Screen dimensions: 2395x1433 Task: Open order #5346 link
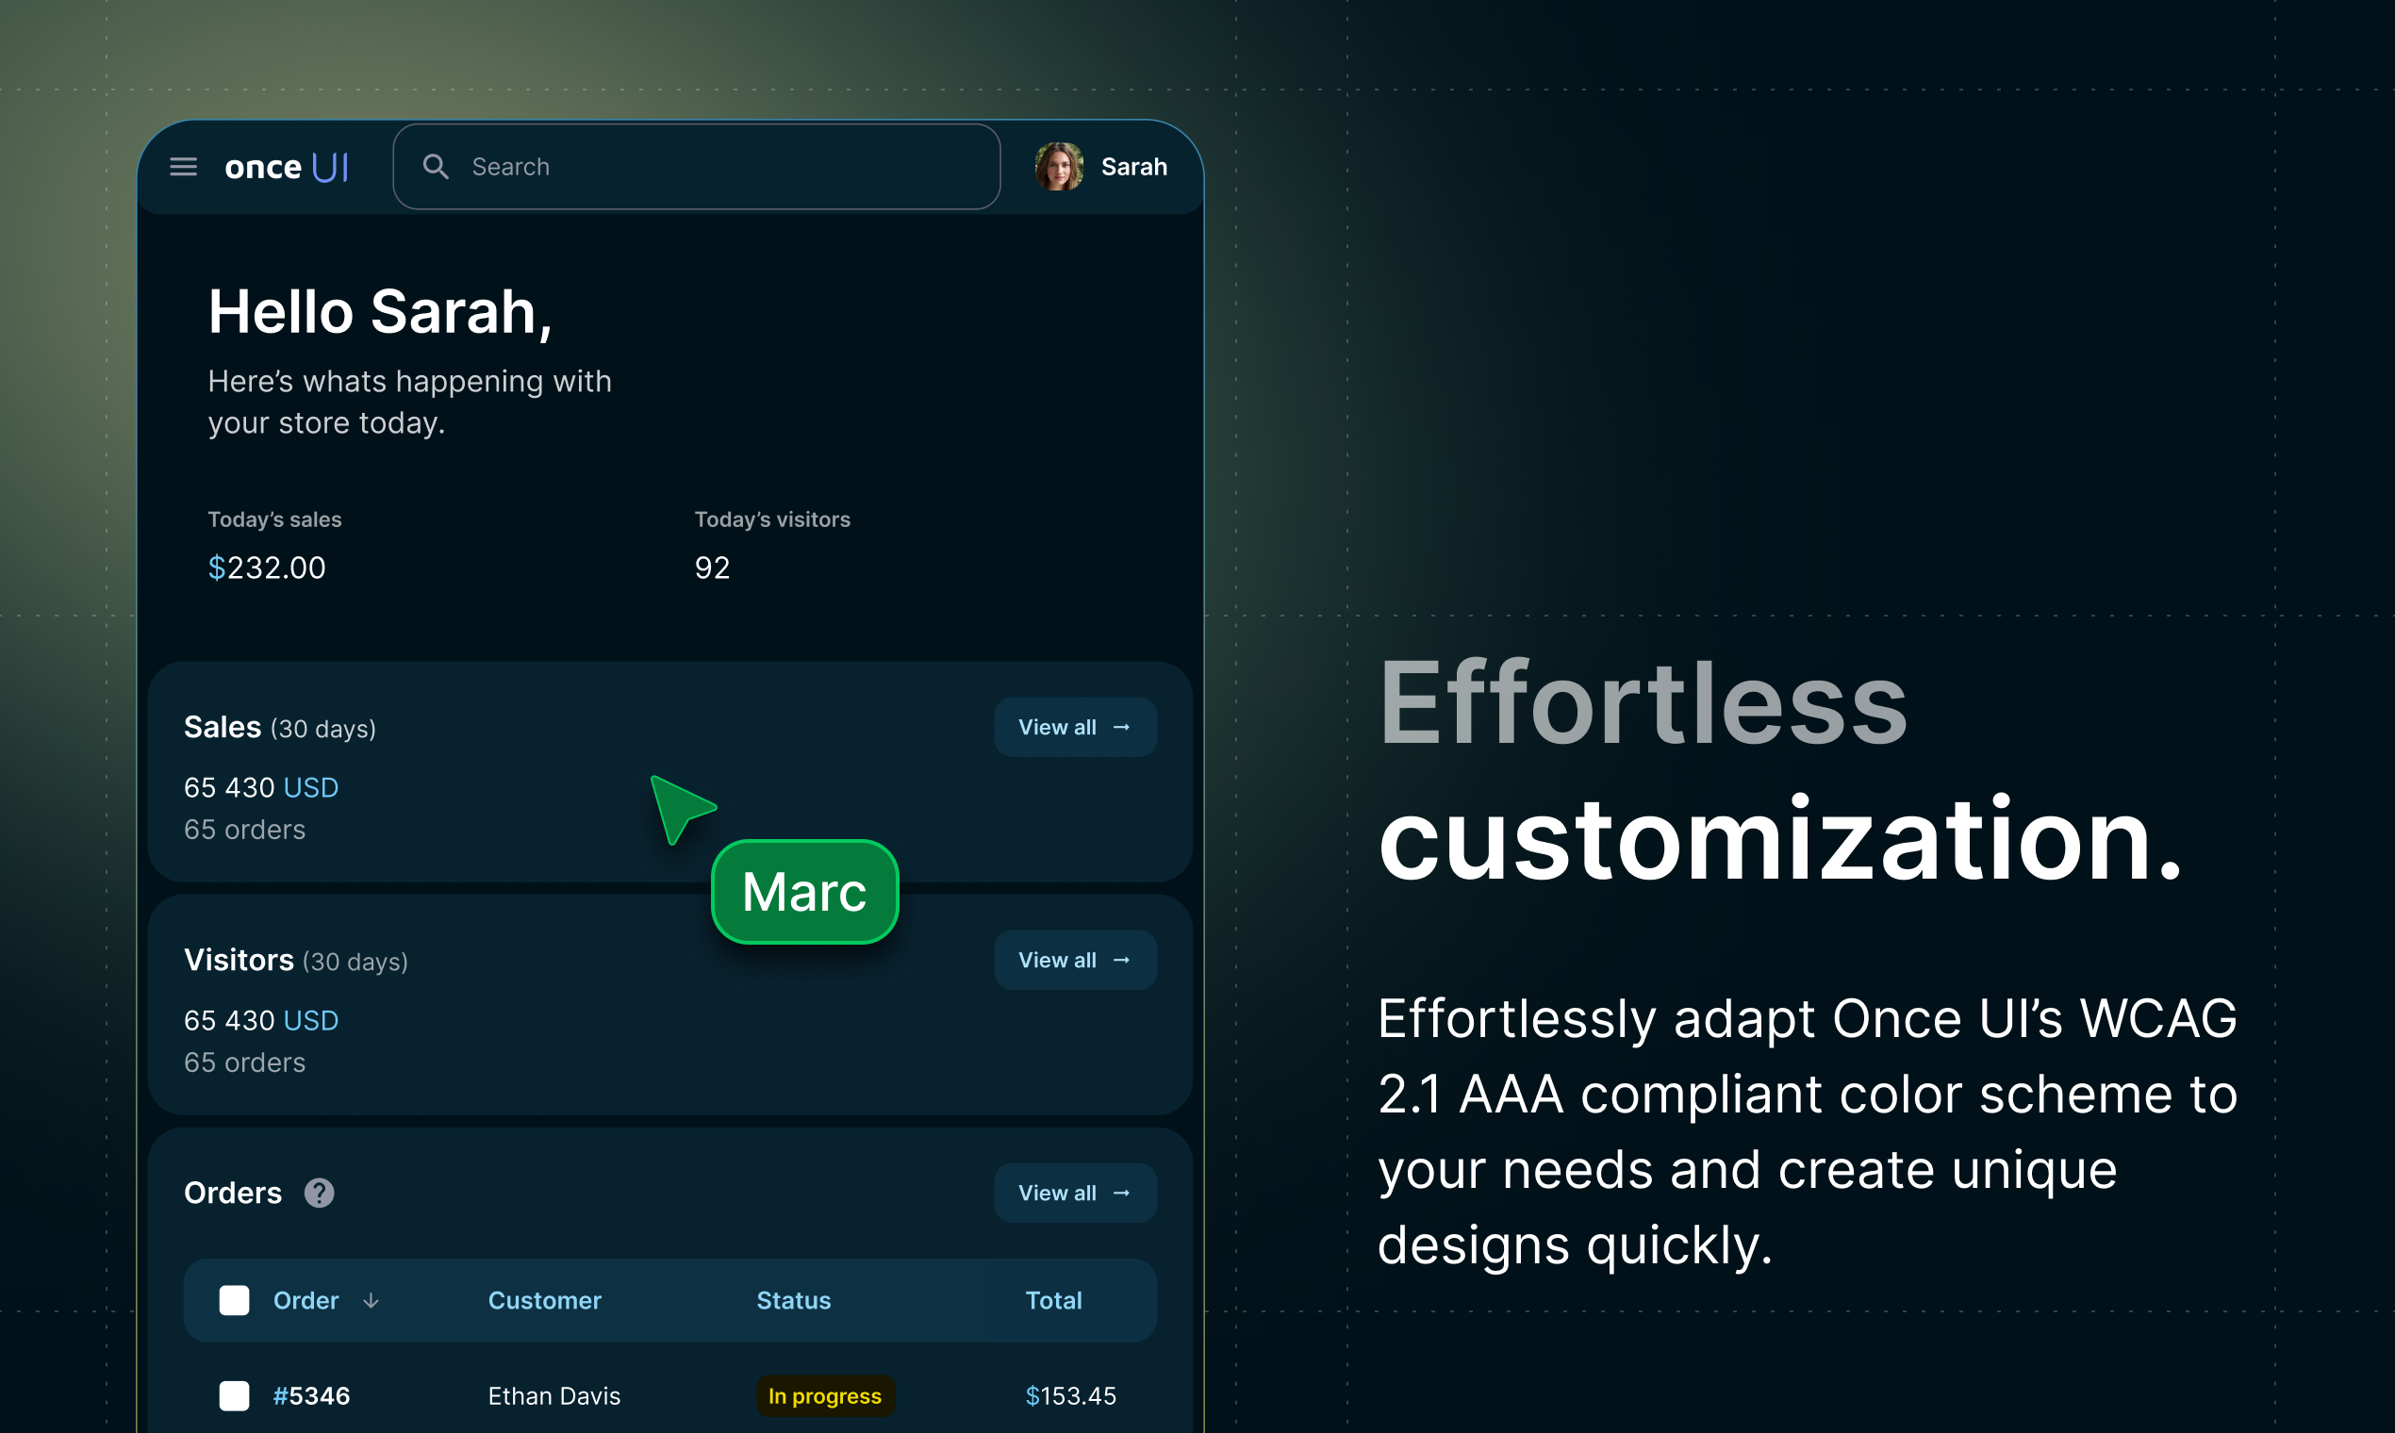[x=311, y=1395]
